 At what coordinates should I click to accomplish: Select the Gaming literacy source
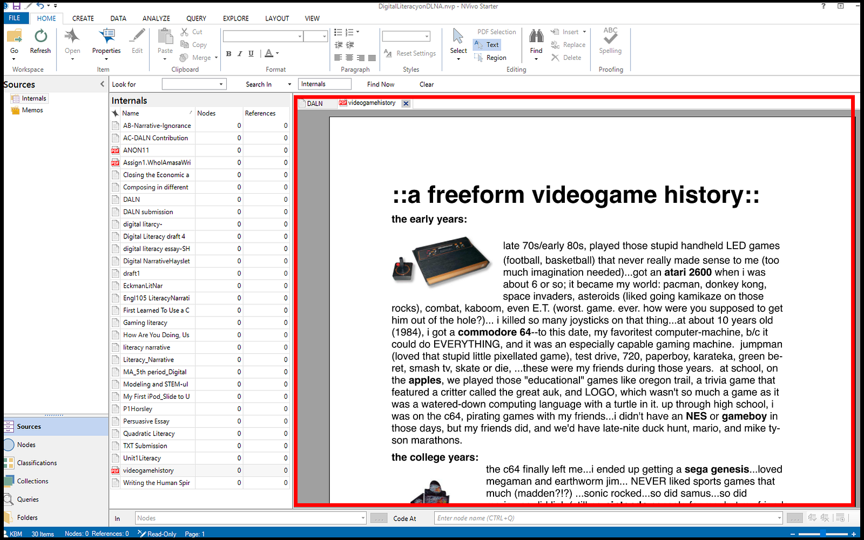(x=145, y=323)
